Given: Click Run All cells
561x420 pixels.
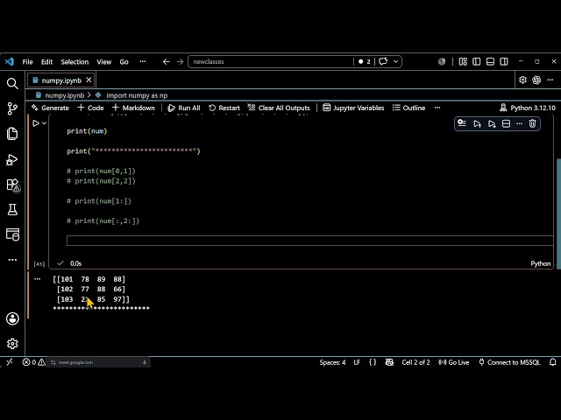Looking at the screenshot, I should pyautogui.click(x=184, y=108).
